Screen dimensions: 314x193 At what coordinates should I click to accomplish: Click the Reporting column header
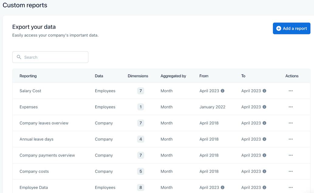tap(28, 76)
